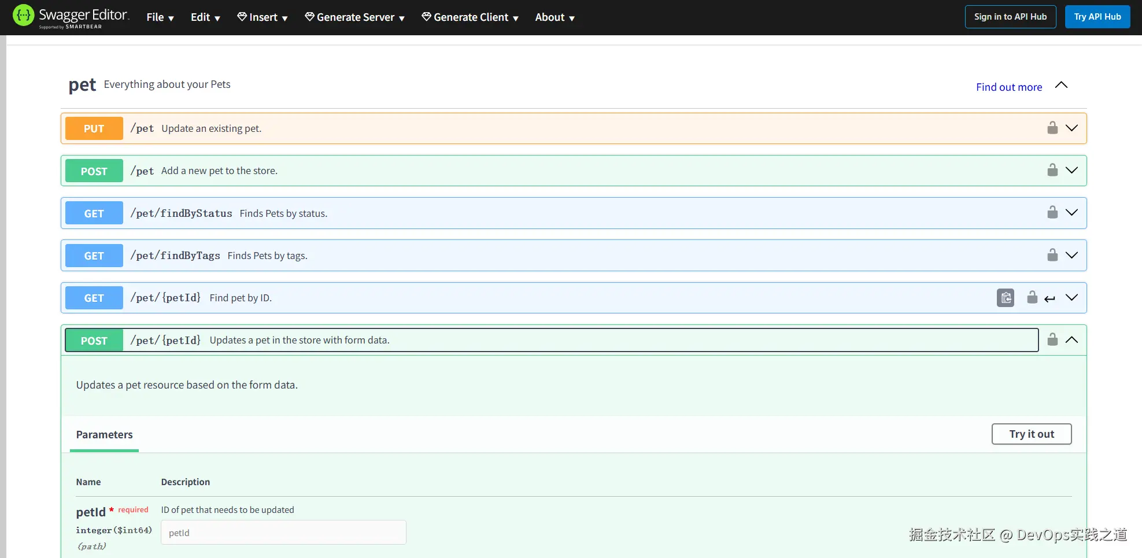The width and height of the screenshot is (1142, 558).
Task: Click the Swagger Editor logo icon
Action: [24, 16]
